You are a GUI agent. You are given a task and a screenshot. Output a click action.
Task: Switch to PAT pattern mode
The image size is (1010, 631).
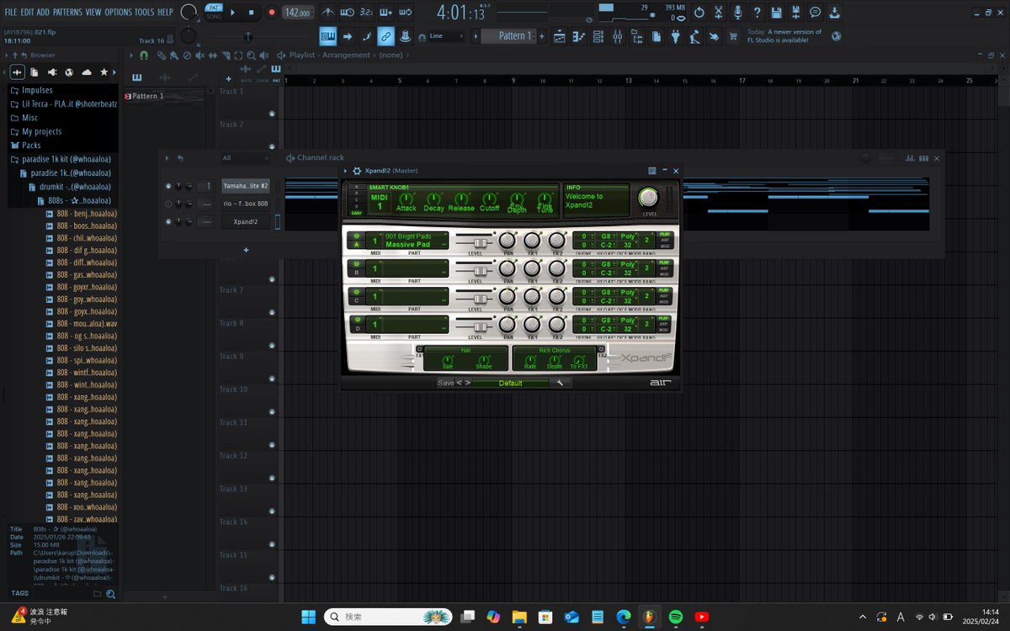pos(214,8)
